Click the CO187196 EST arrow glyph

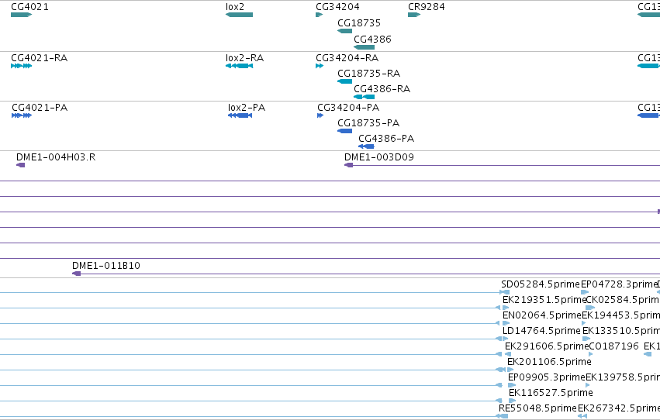pyautogui.click(x=590, y=354)
